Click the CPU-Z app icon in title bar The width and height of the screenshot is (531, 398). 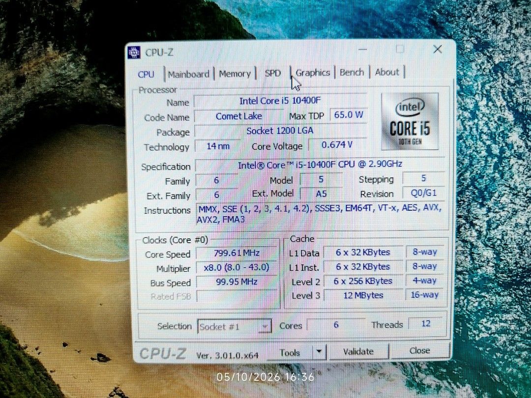coord(134,52)
